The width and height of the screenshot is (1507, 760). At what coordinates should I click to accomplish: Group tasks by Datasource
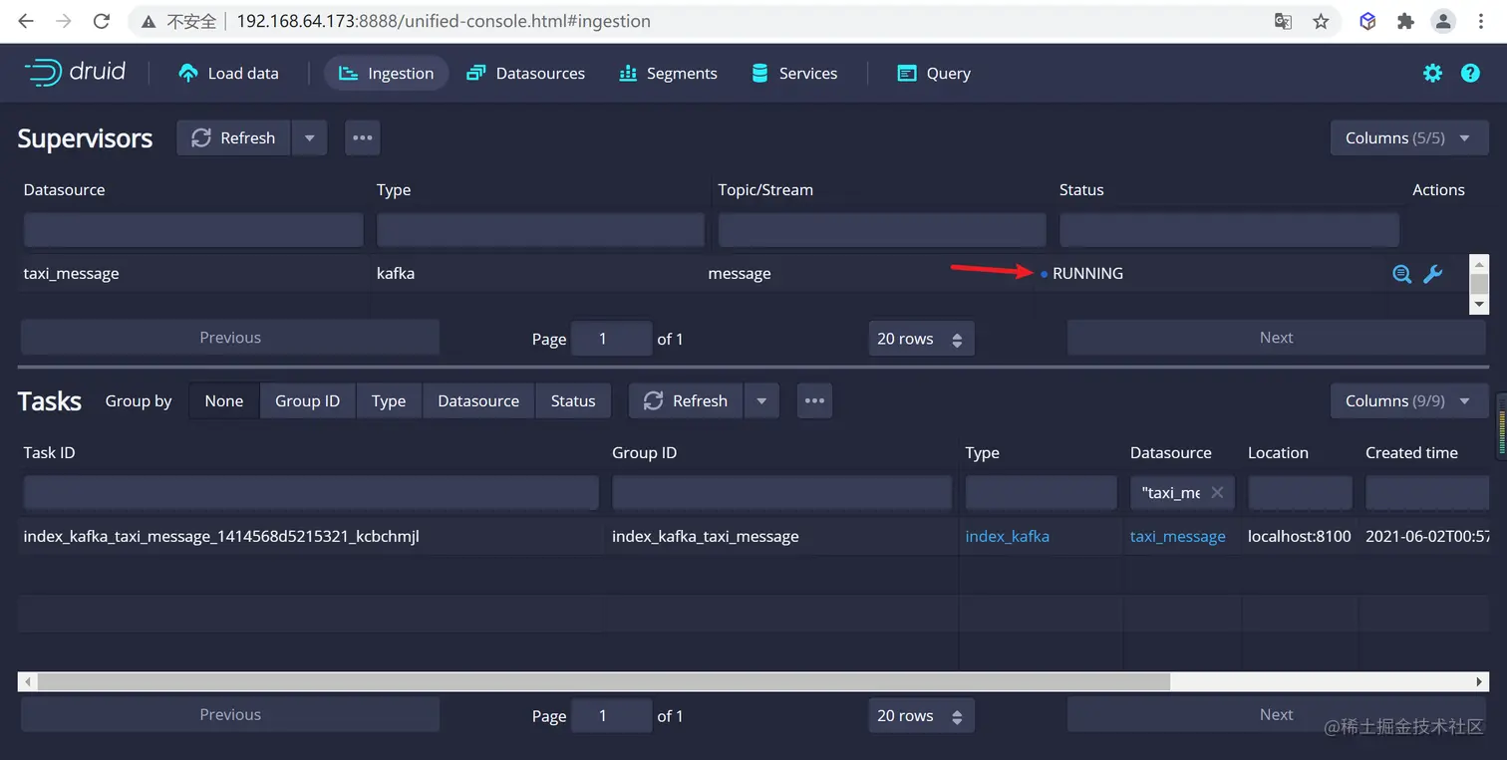(478, 400)
